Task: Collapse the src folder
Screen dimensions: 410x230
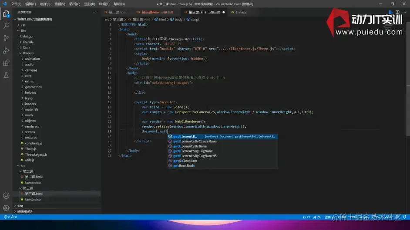Action: tap(23, 166)
